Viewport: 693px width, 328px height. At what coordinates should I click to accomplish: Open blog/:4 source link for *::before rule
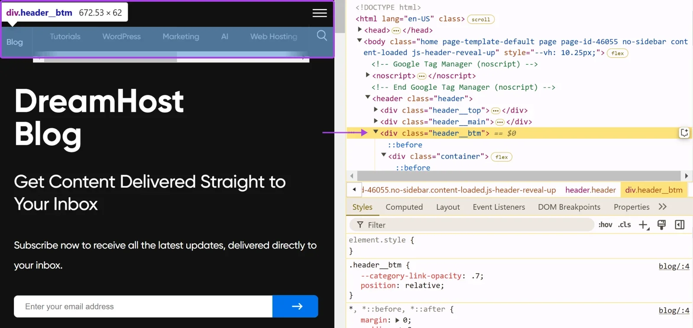click(x=674, y=310)
